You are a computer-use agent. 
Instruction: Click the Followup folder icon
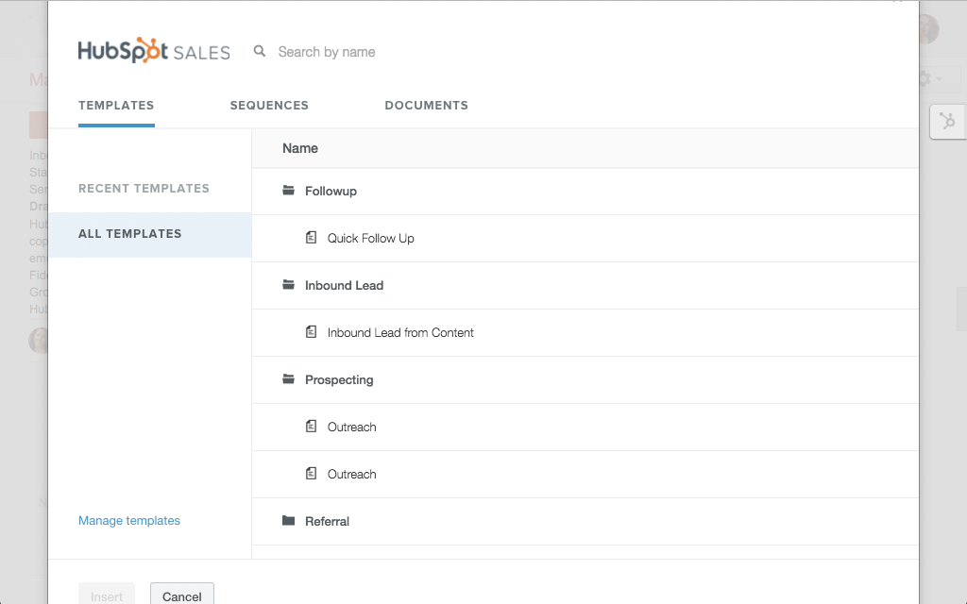click(x=288, y=191)
